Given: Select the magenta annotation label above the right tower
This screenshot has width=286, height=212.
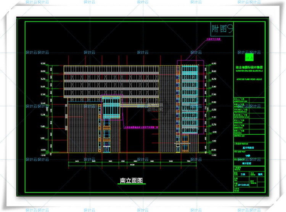Looking at the screenshot, I should pyautogui.click(x=213, y=39).
